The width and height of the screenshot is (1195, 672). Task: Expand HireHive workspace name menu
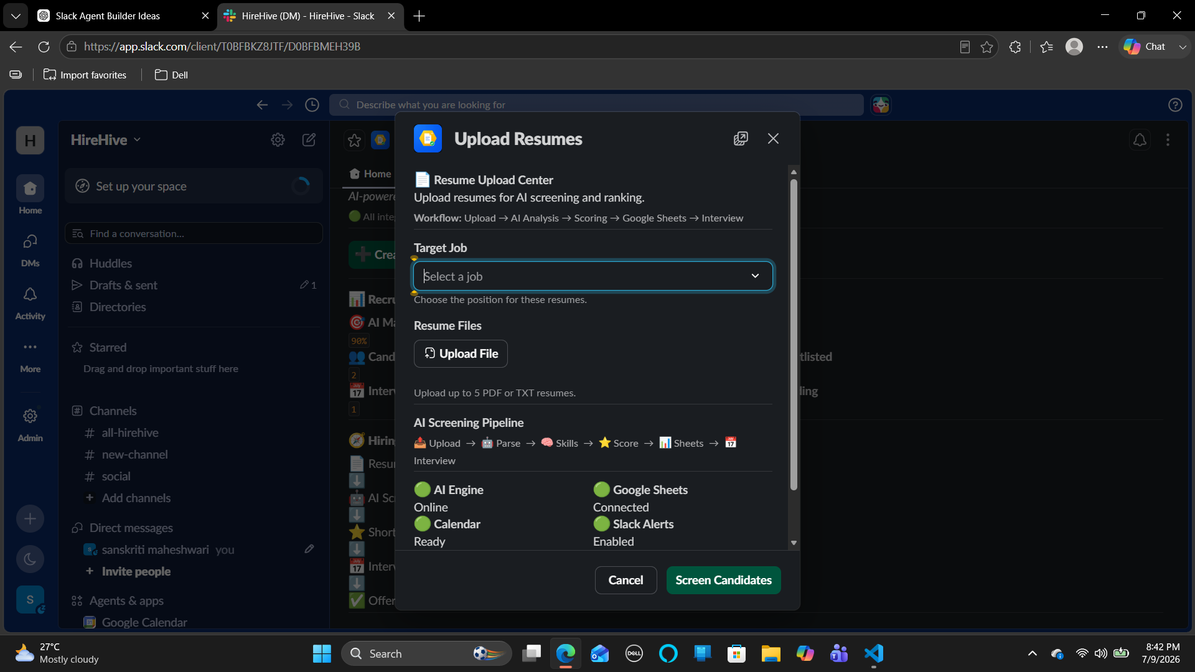point(106,140)
